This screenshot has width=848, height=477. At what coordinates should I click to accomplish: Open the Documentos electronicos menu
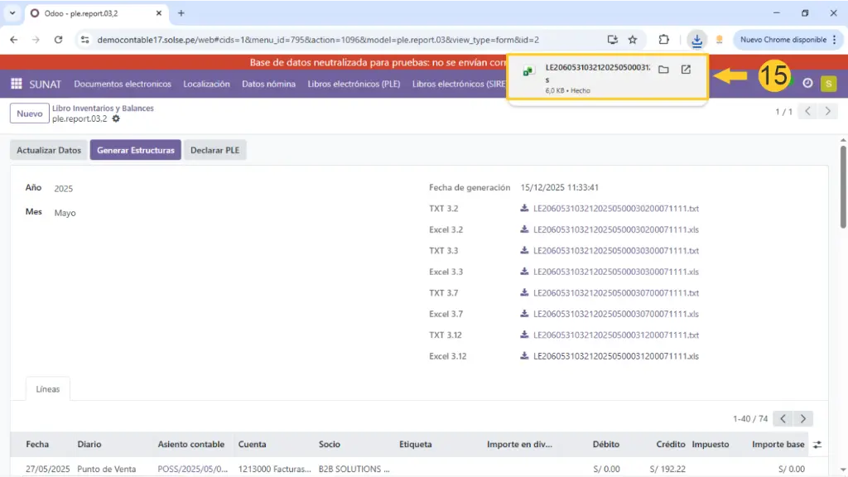click(123, 84)
